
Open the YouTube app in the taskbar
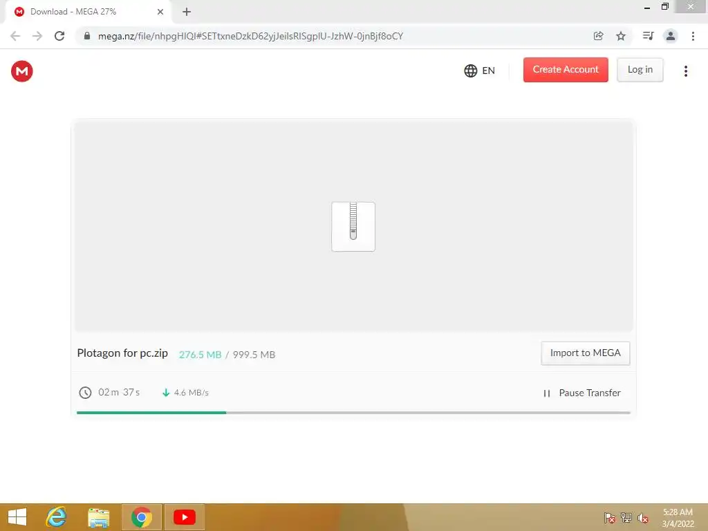point(184,517)
